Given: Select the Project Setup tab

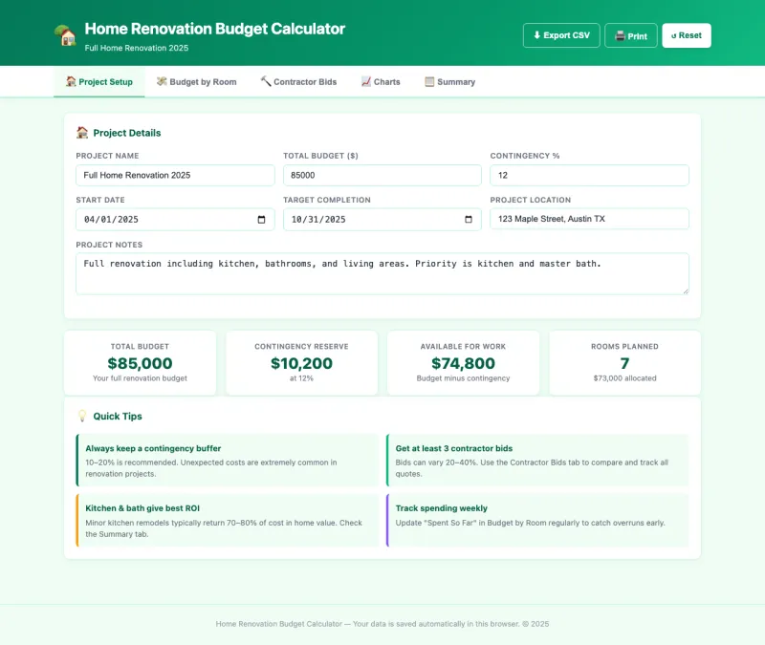Looking at the screenshot, I should [x=99, y=82].
